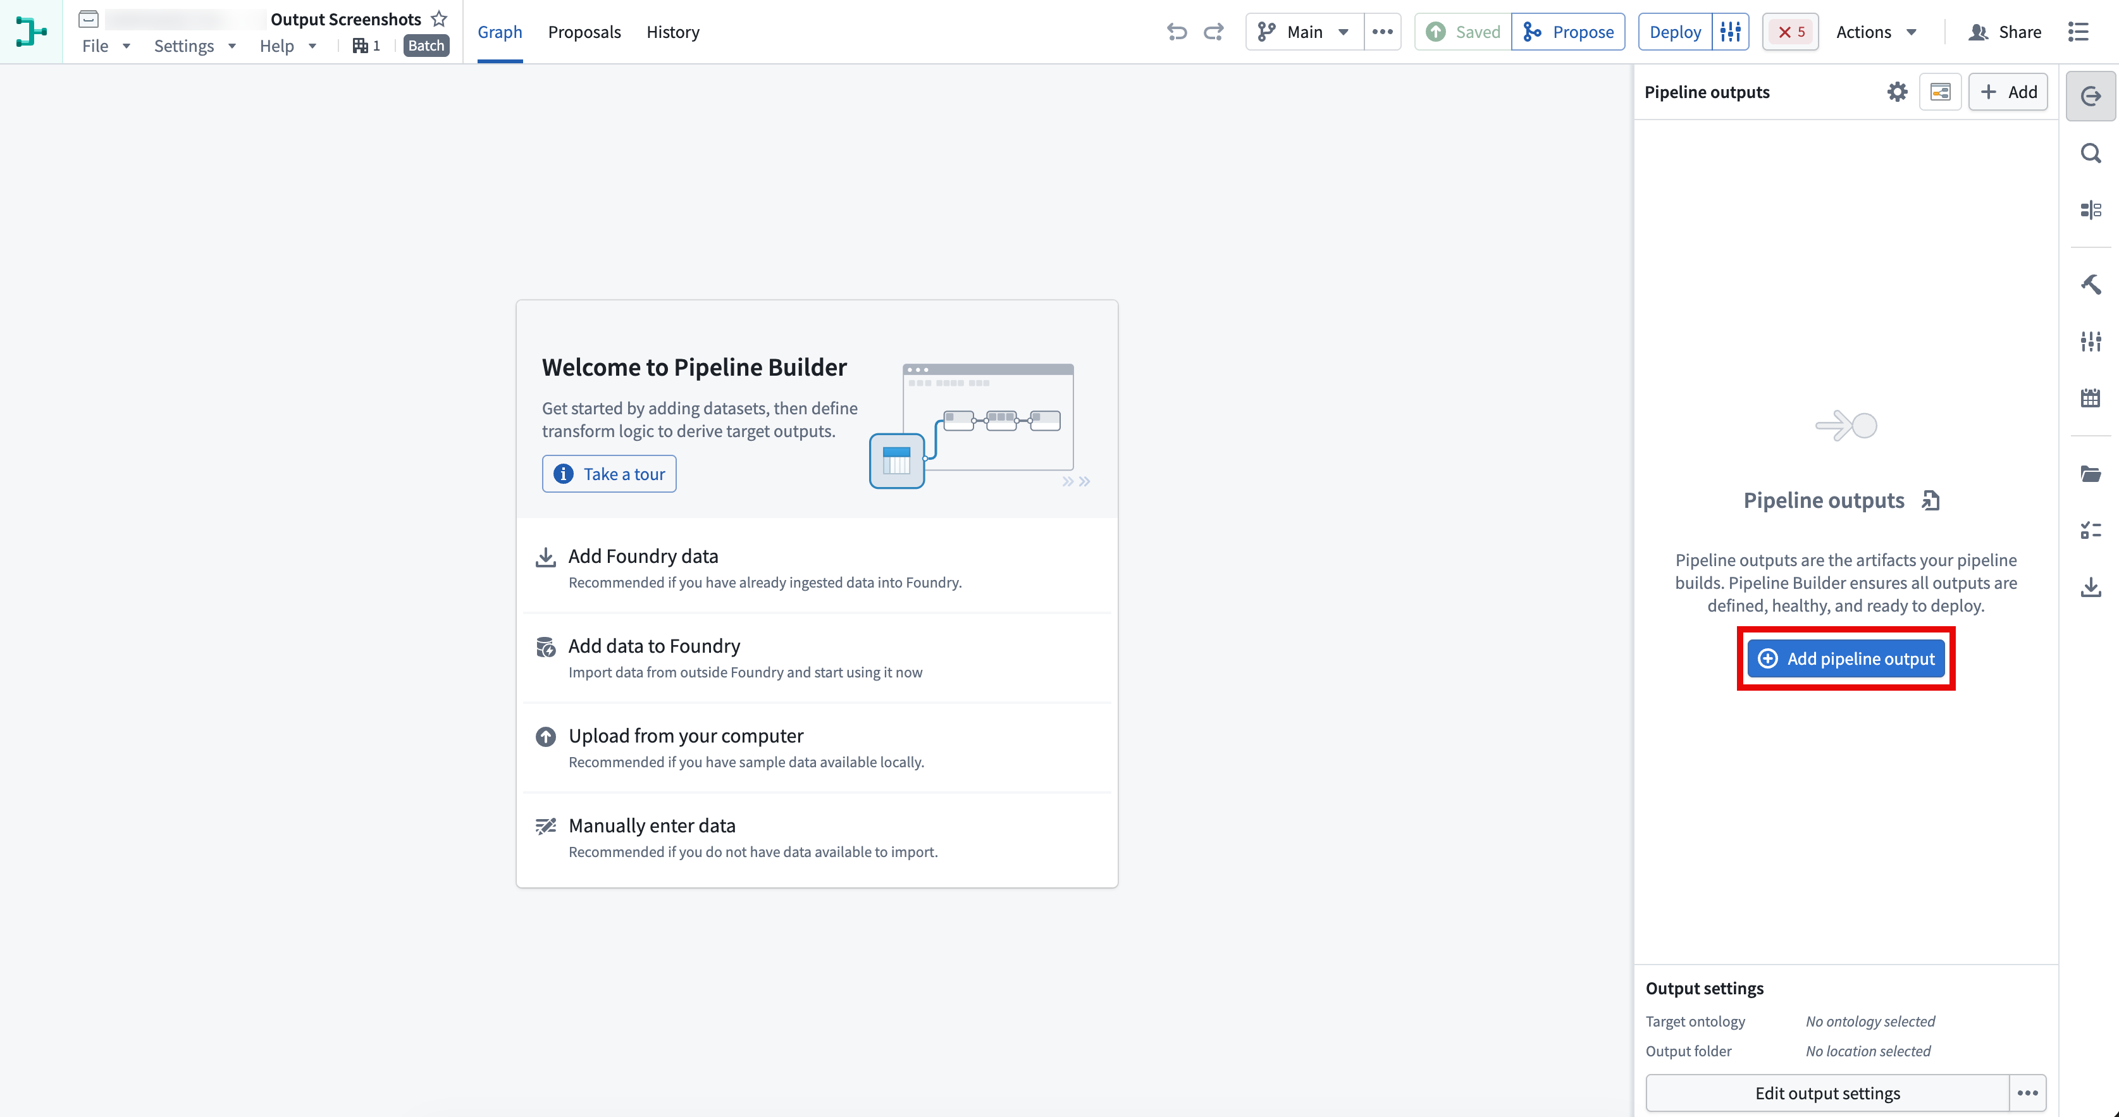Choose Manually enter data option
Viewport: 2119px width, 1117px height.
point(817,837)
